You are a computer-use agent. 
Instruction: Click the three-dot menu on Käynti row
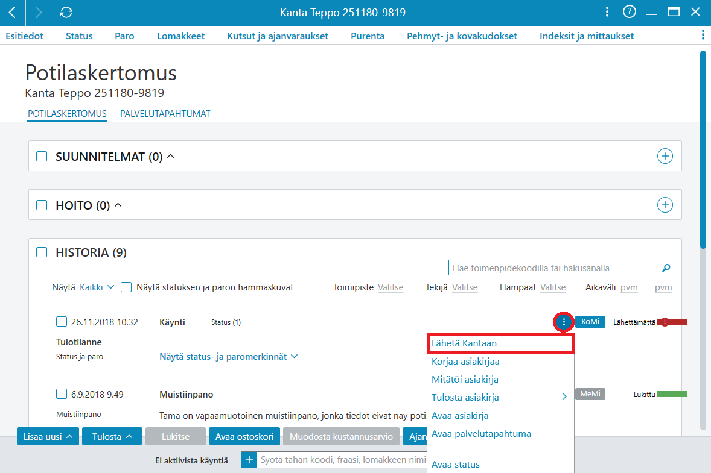[x=564, y=322]
